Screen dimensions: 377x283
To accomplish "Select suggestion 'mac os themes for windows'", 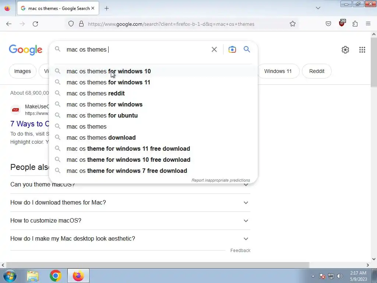I will tap(153, 104).
